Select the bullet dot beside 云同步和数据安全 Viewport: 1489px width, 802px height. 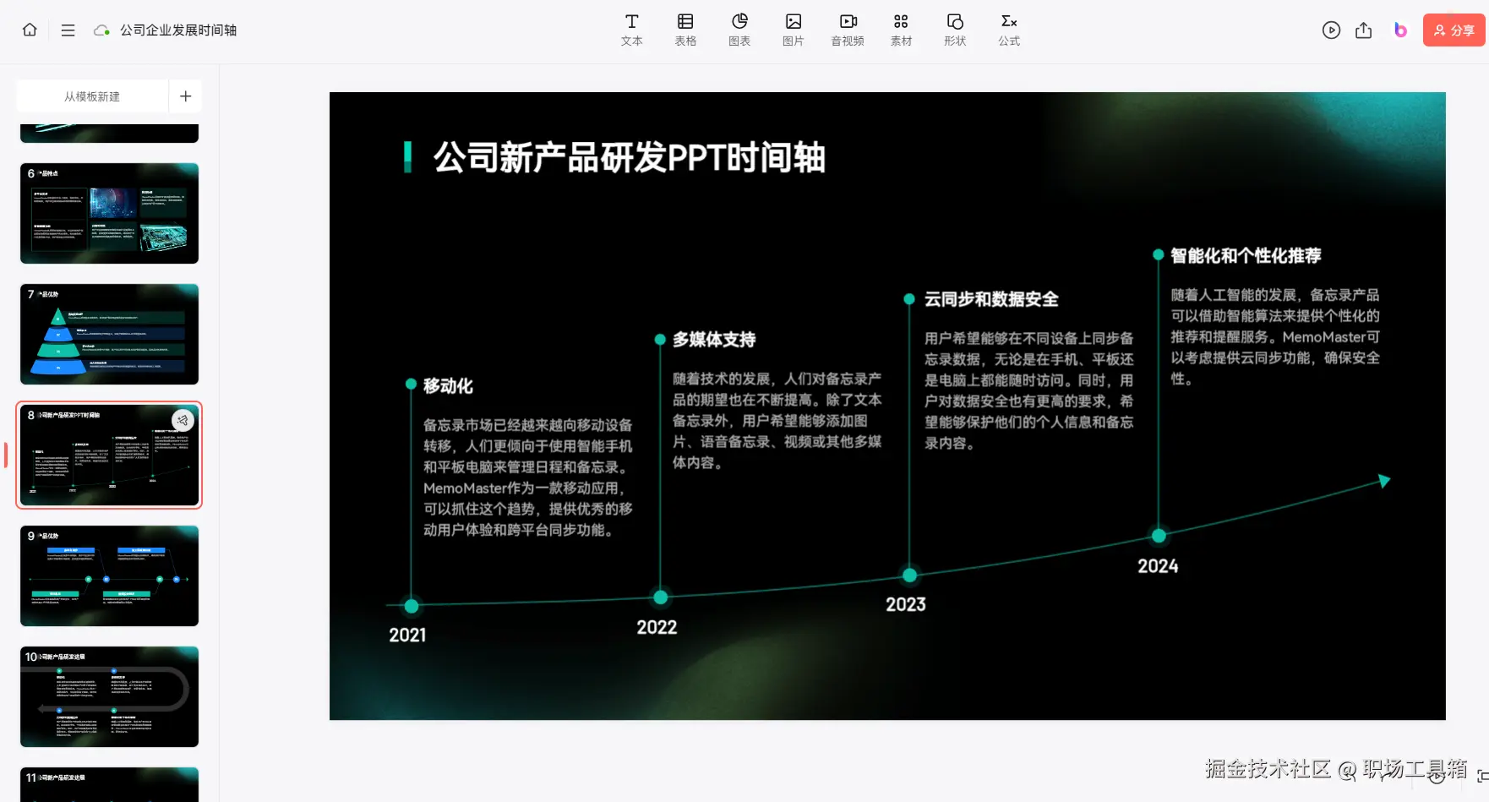909,299
